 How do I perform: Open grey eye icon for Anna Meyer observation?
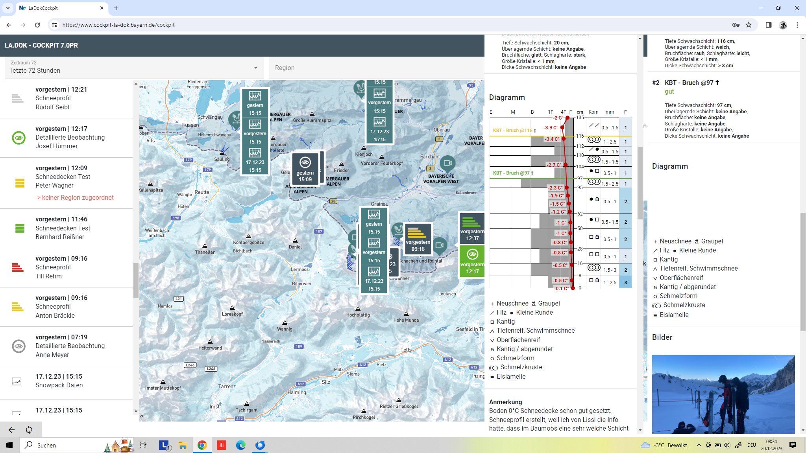click(18, 346)
